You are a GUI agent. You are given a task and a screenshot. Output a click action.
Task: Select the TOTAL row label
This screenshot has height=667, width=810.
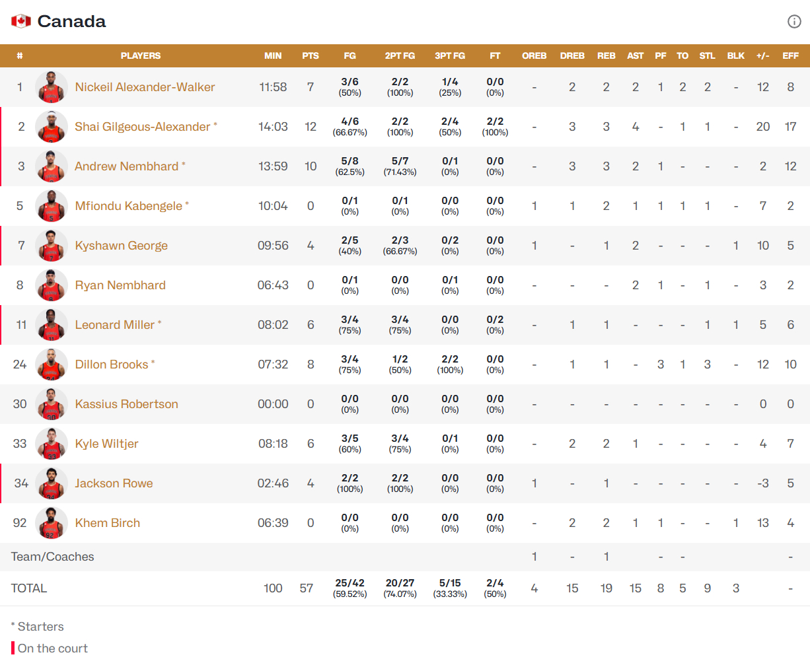[29, 588]
